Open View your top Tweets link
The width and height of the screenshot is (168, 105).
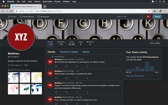coord(135,76)
